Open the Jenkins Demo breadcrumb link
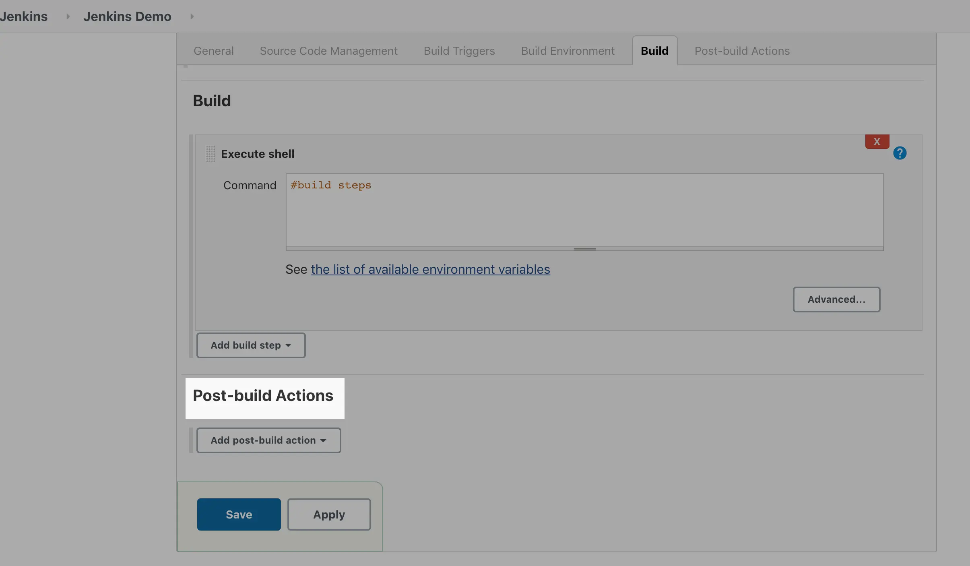The image size is (970, 566). 127,17
